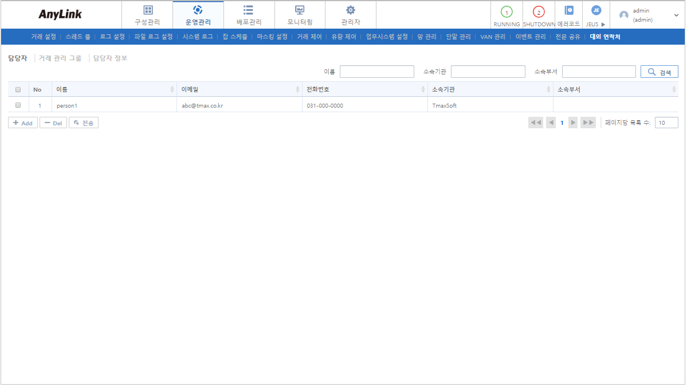This screenshot has height=387, width=687.
Task: Open the 관리자 gear icon
Action: [x=351, y=10]
